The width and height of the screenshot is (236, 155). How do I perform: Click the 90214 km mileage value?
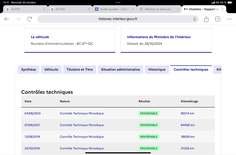coord(187,113)
